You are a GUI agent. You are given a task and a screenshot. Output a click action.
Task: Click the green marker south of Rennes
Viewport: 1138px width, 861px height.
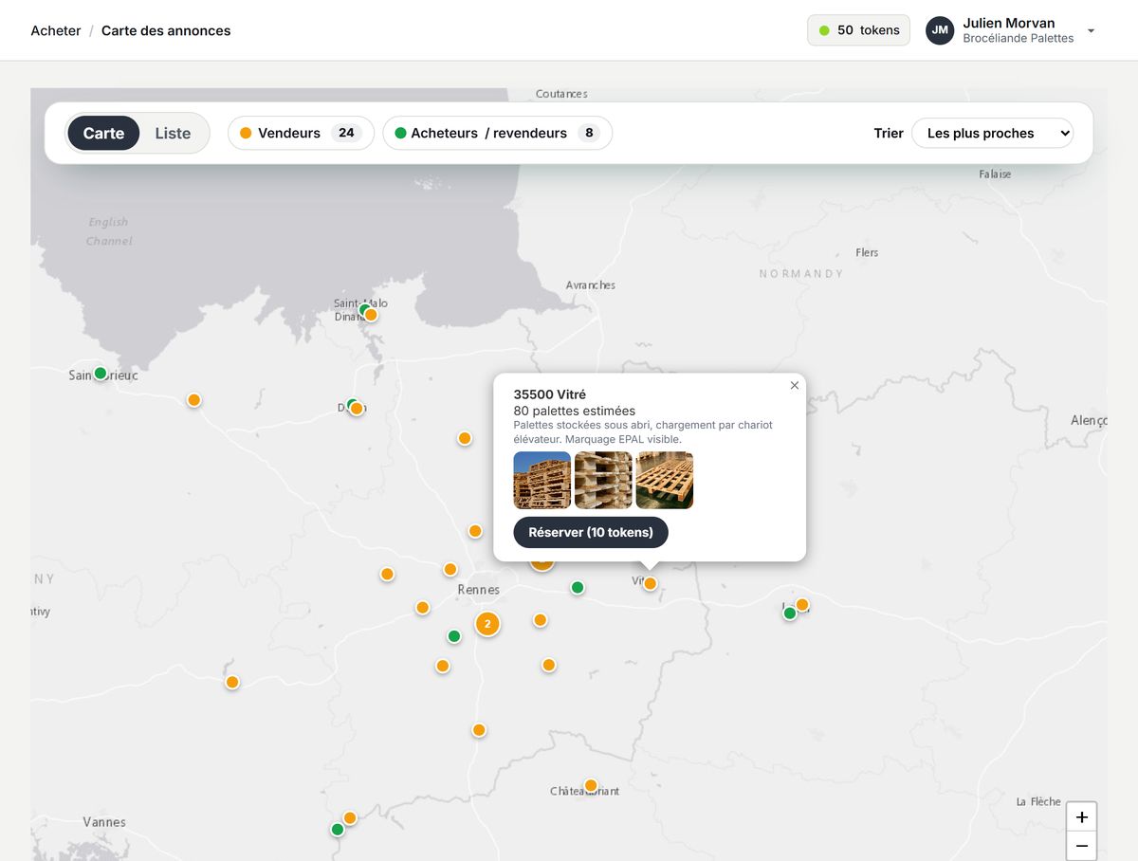click(454, 636)
